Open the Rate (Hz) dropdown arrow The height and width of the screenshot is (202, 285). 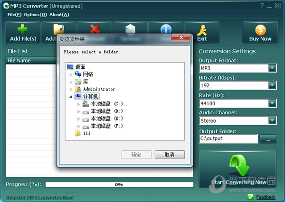272,103
